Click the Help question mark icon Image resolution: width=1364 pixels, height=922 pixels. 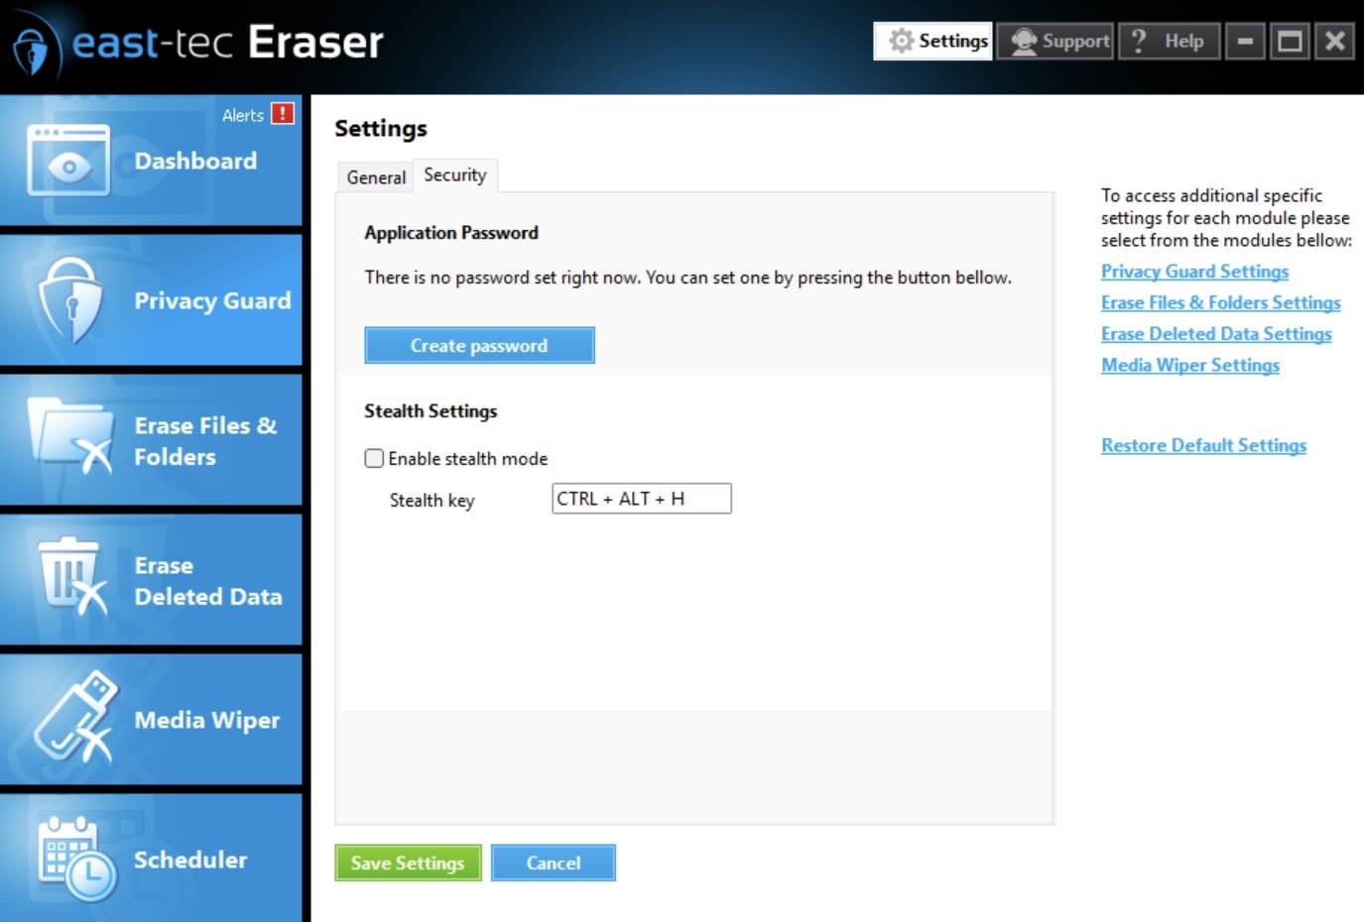click(1139, 41)
